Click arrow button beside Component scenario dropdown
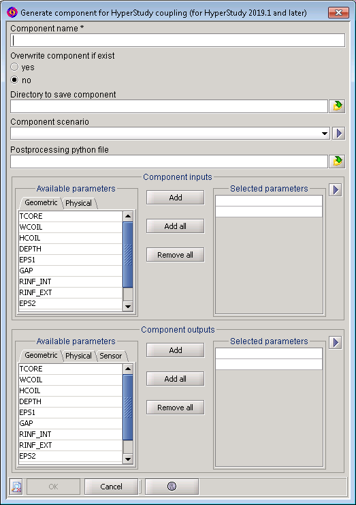Screen dimensions: 356x505 (339, 134)
